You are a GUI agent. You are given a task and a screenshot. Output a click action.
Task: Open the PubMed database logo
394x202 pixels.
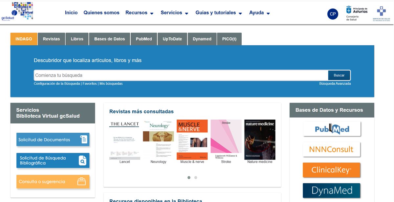tap(332, 129)
